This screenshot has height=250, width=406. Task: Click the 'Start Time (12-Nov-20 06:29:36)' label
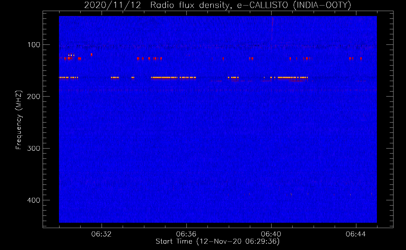(218, 241)
